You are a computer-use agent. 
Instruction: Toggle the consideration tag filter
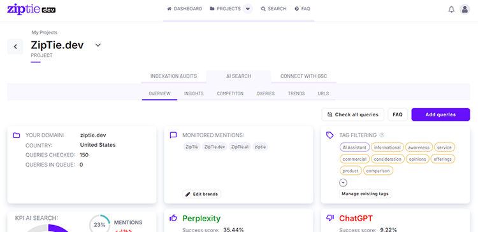387,159
